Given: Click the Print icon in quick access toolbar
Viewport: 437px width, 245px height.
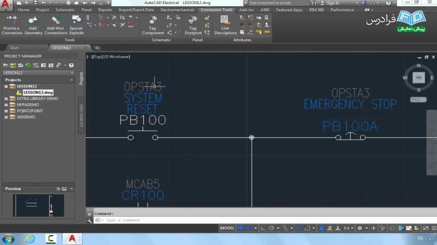Looking at the screenshot, I should [x=68, y=3].
